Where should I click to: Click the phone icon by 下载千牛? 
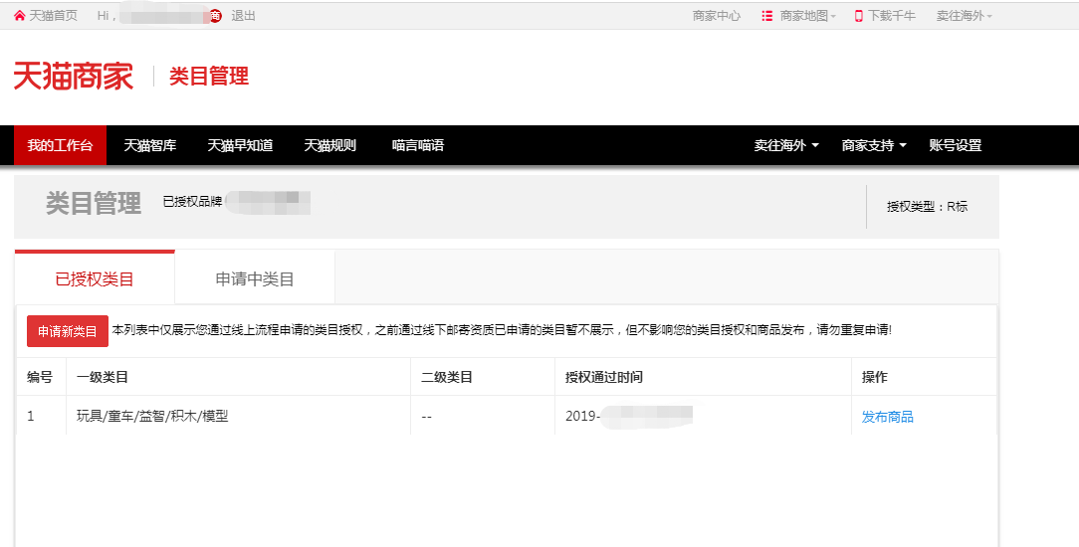coord(858,15)
